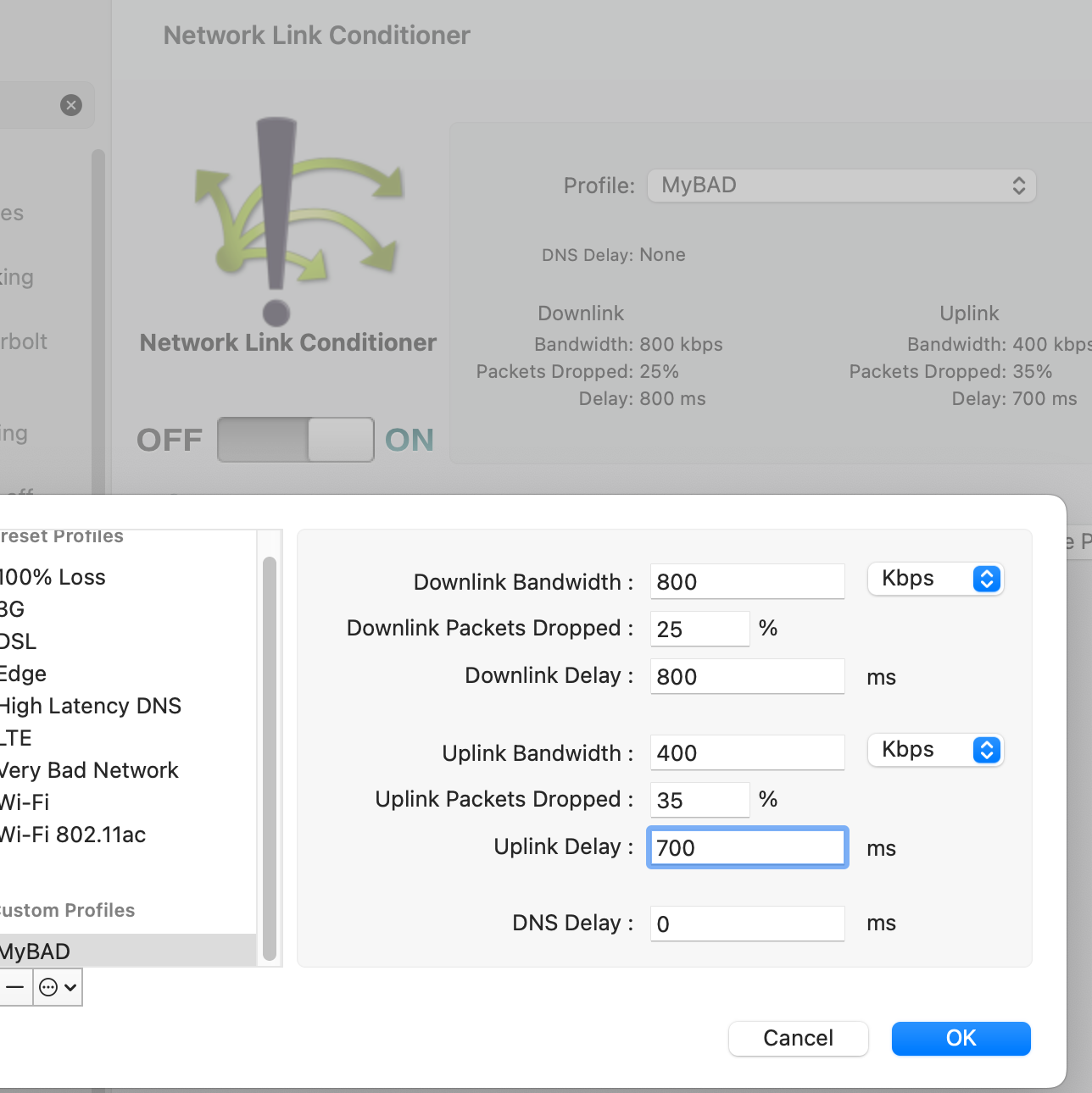Open the Profile dropdown showing MyBAD
The image size is (1092, 1093).
(x=841, y=186)
